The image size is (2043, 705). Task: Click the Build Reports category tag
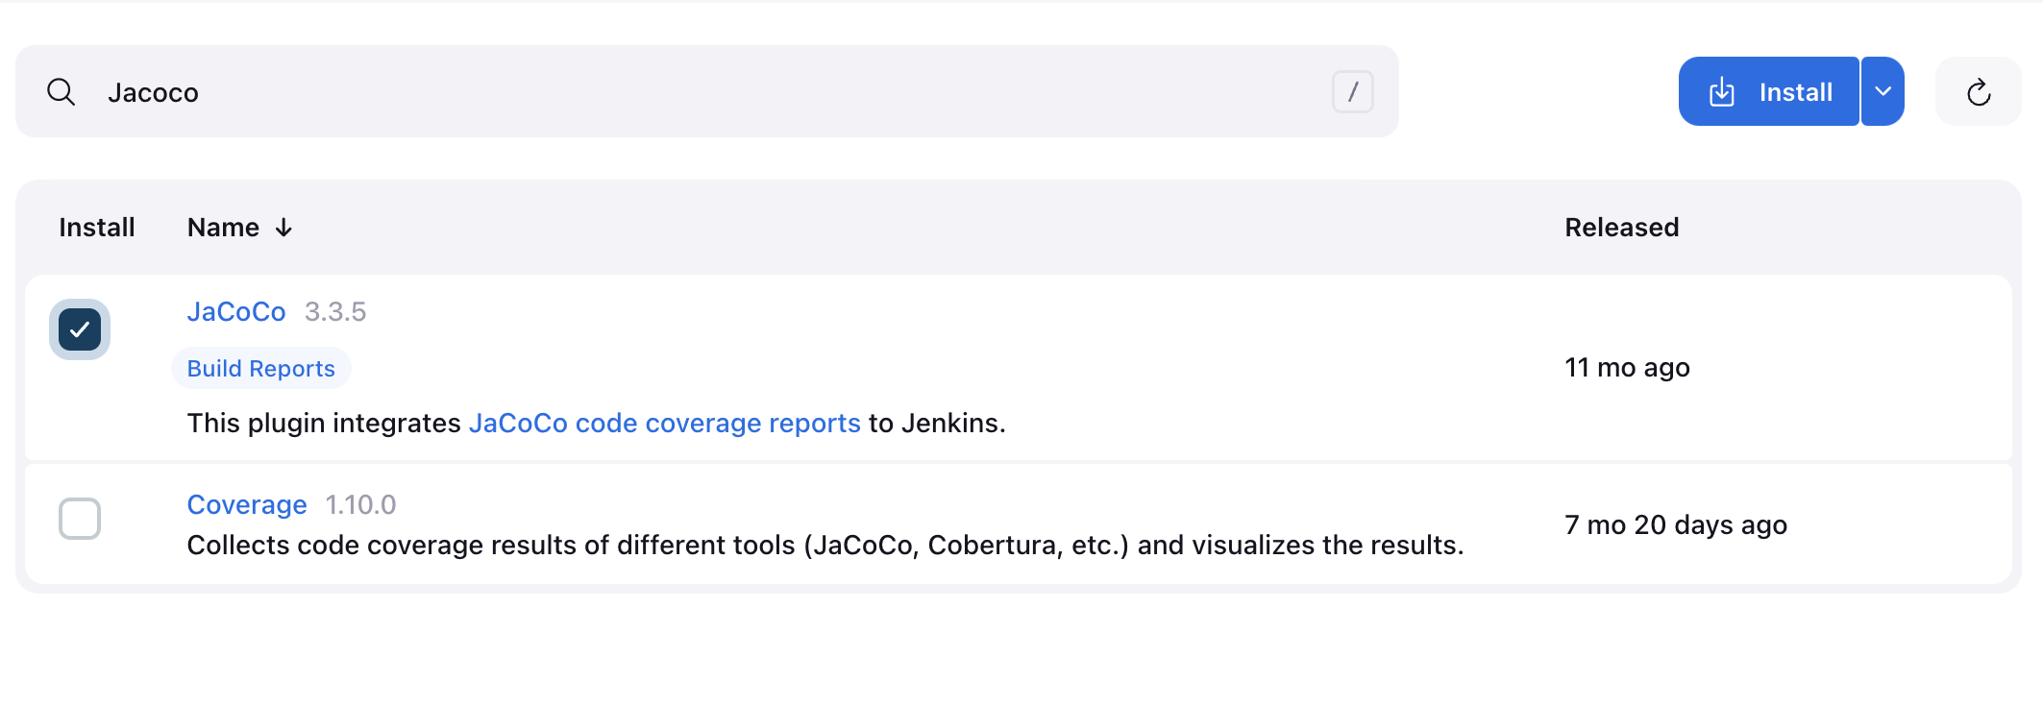click(x=261, y=369)
